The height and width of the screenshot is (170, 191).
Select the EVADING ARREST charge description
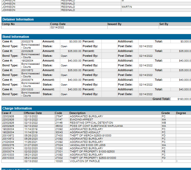tap(81, 120)
